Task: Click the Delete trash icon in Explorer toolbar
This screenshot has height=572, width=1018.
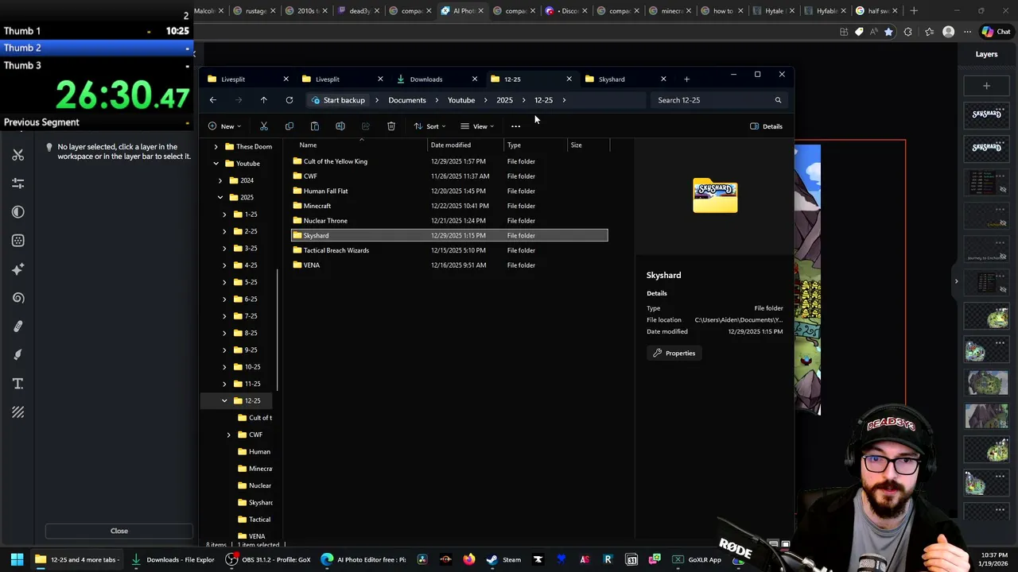Action: coord(391,126)
